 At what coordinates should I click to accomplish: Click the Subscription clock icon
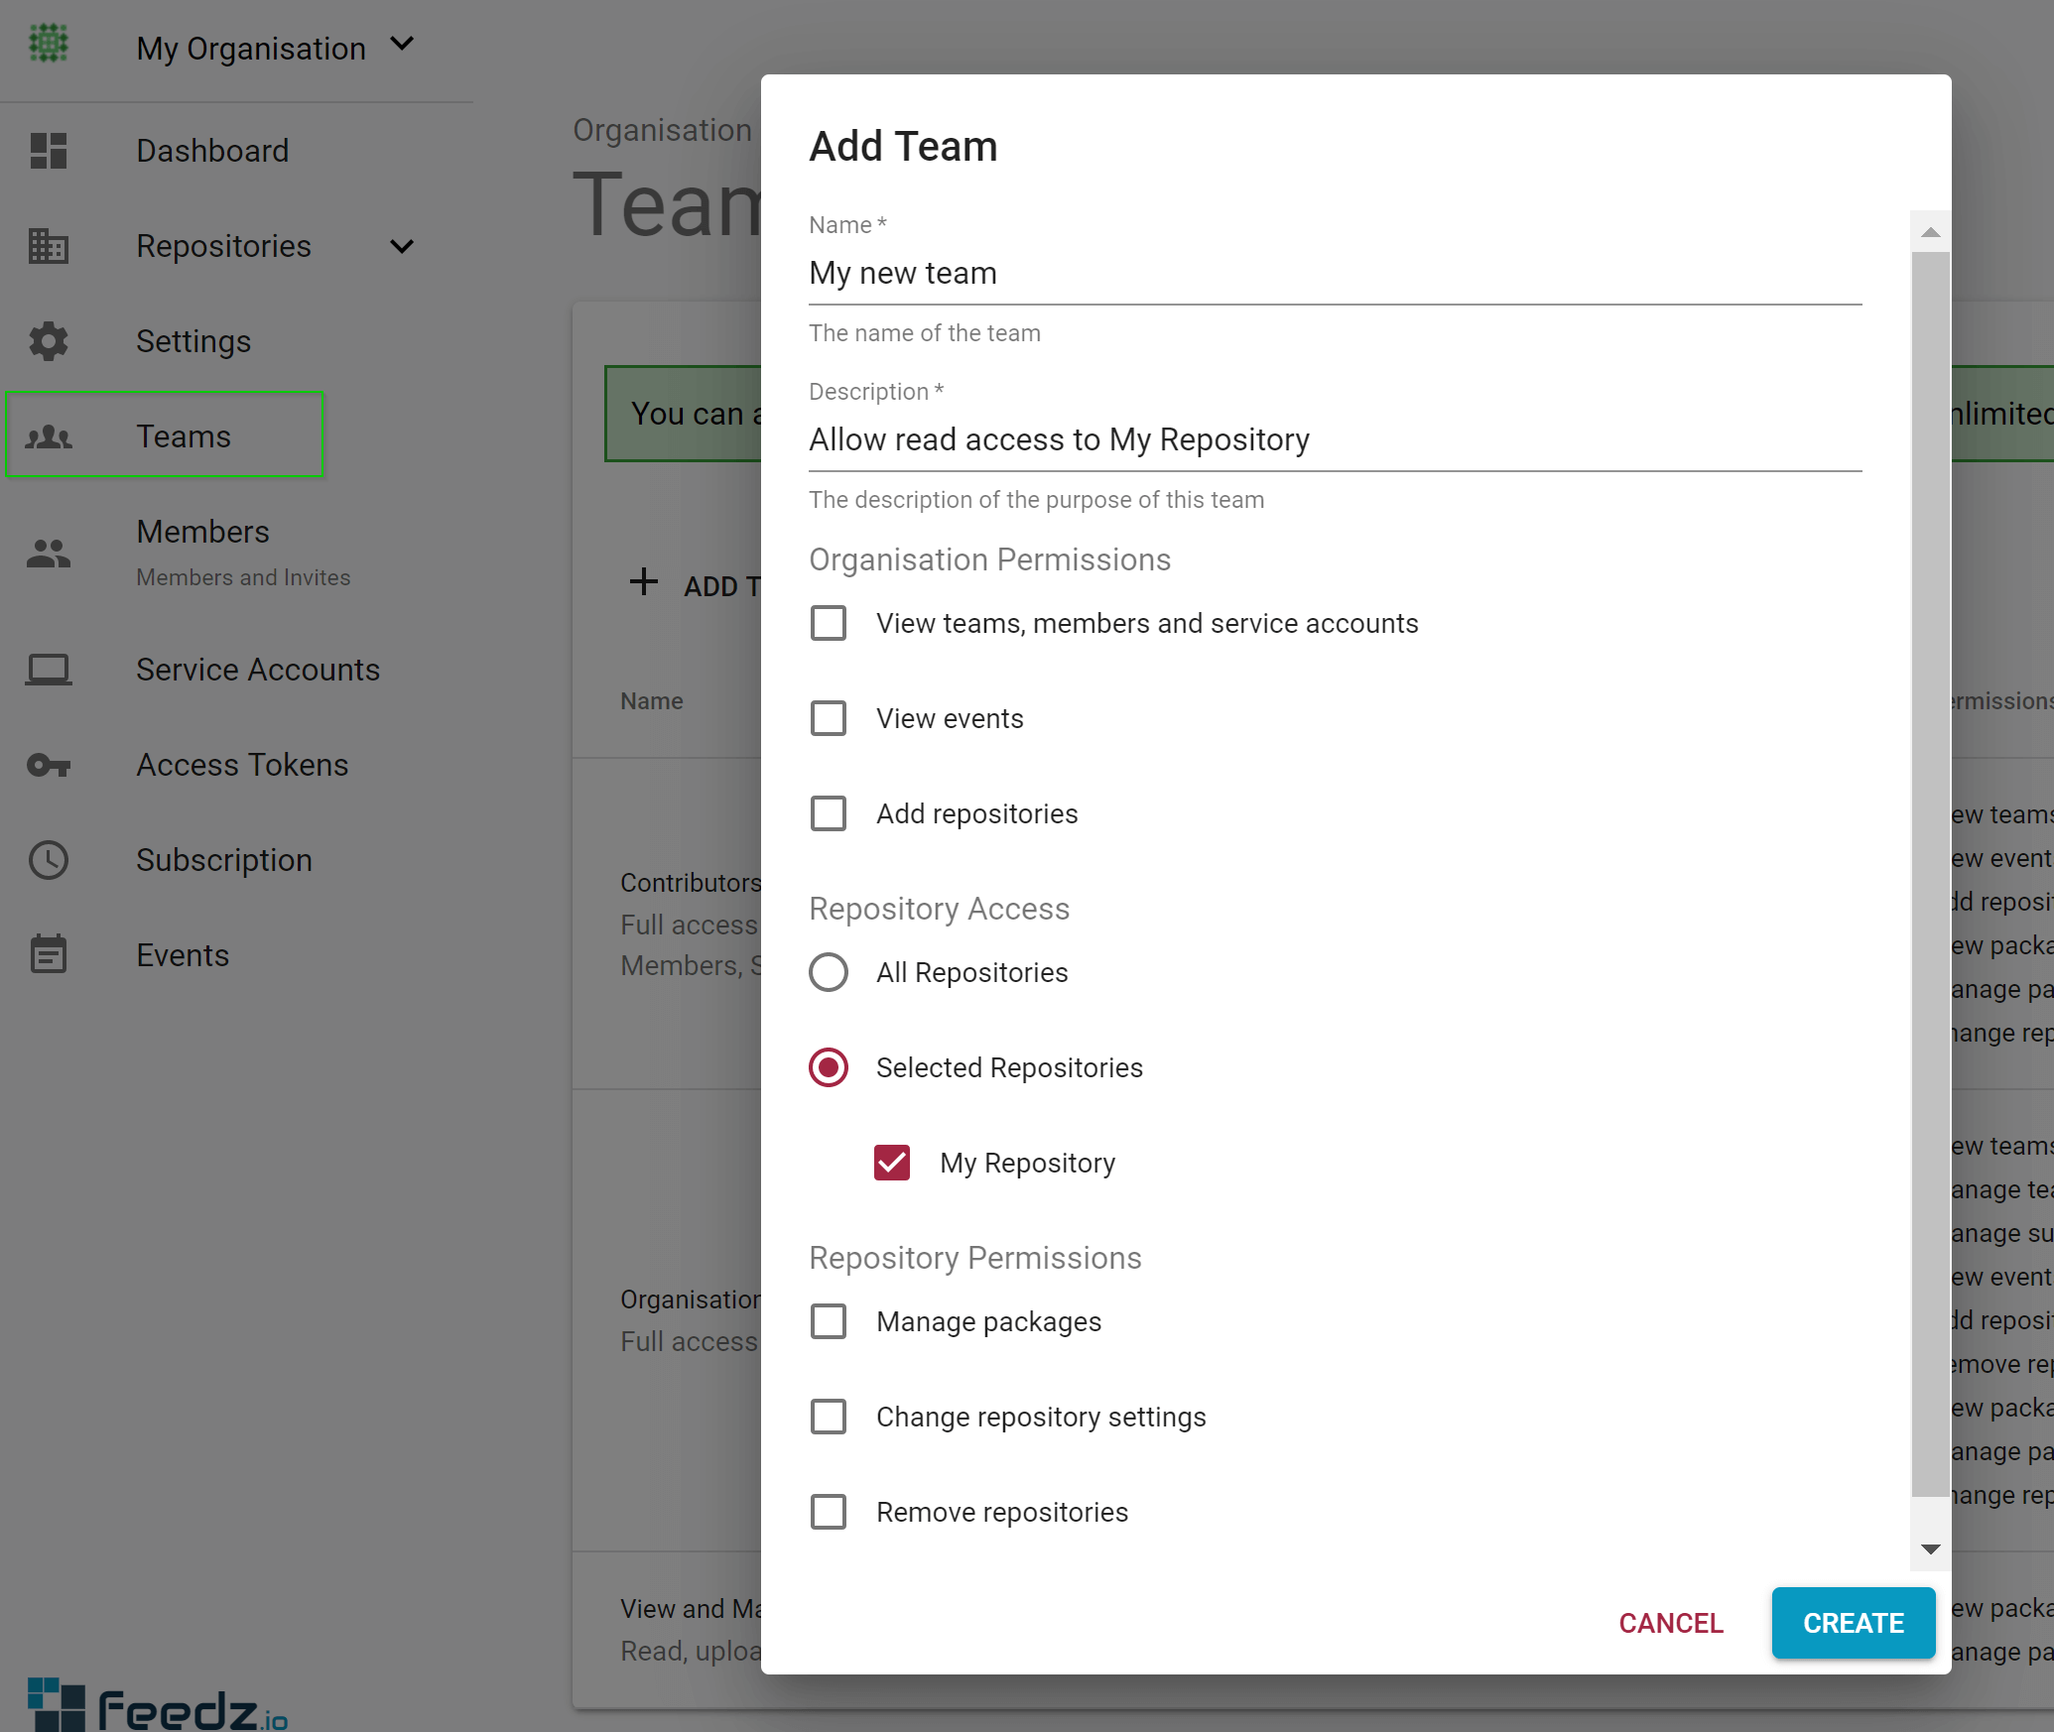[49, 860]
